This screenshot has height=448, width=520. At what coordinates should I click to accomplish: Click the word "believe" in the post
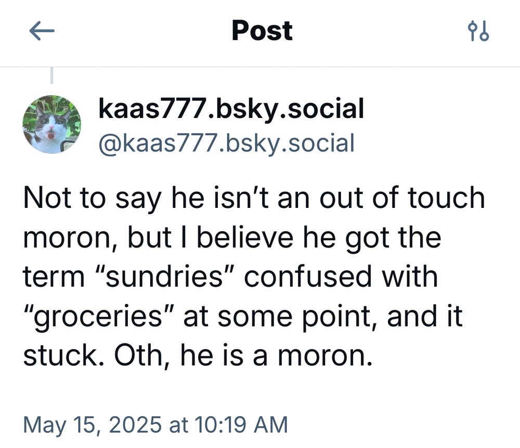[x=245, y=238]
